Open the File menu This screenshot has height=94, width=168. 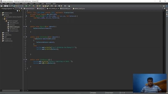pos(2,3)
